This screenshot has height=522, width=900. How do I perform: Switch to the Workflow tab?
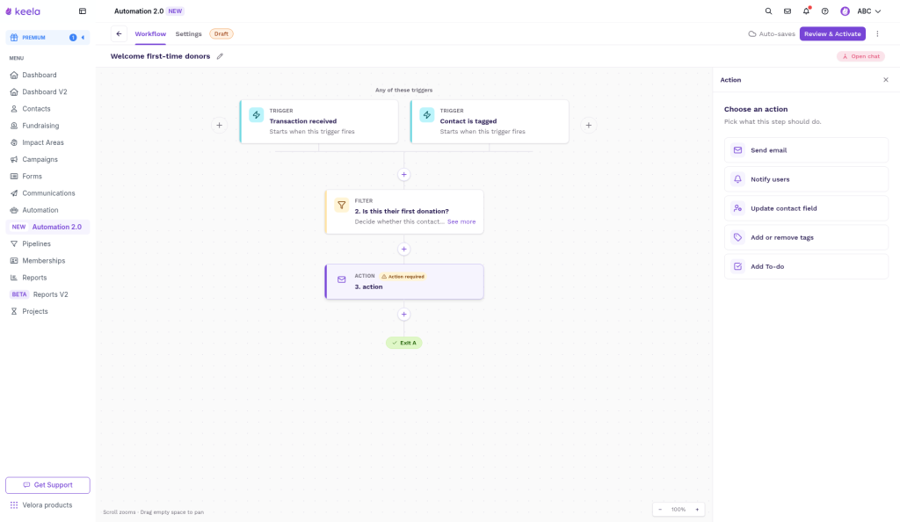point(150,34)
